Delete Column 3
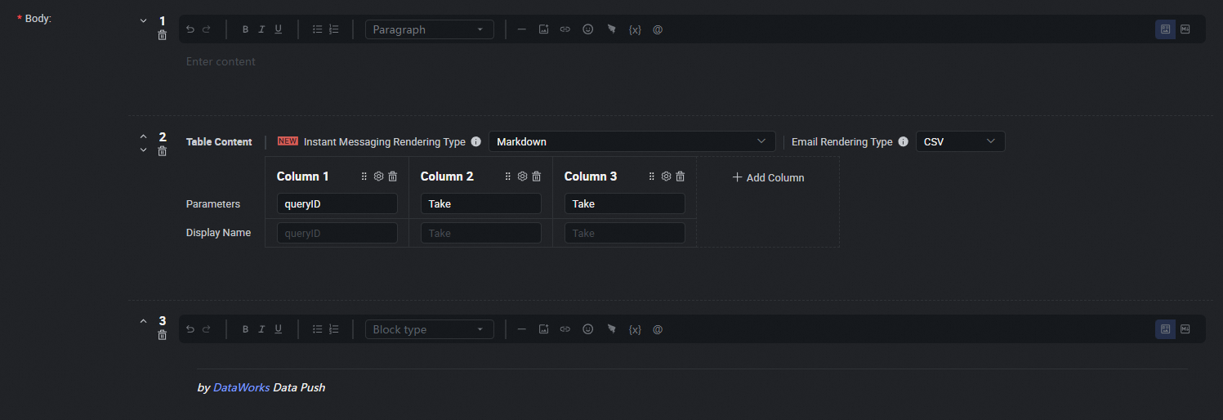The image size is (1223, 420). pos(680,176)
